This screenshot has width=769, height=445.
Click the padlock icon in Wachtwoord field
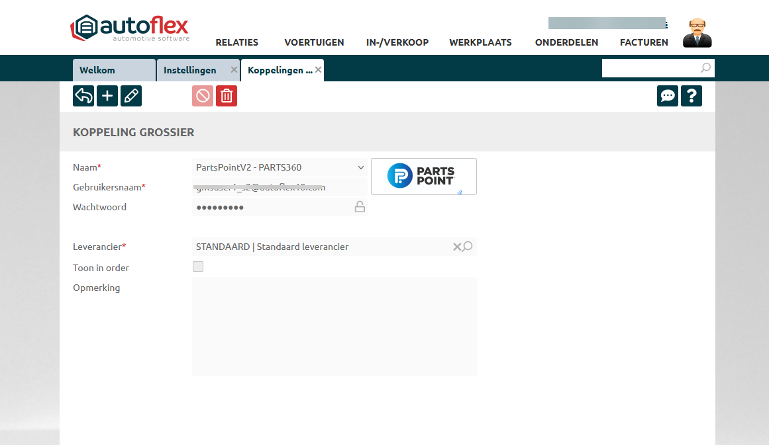360,207
